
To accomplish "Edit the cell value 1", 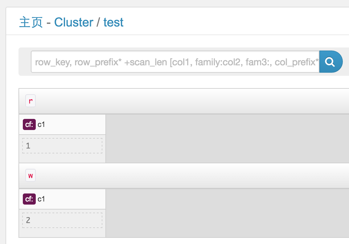I will pos(62,146).
